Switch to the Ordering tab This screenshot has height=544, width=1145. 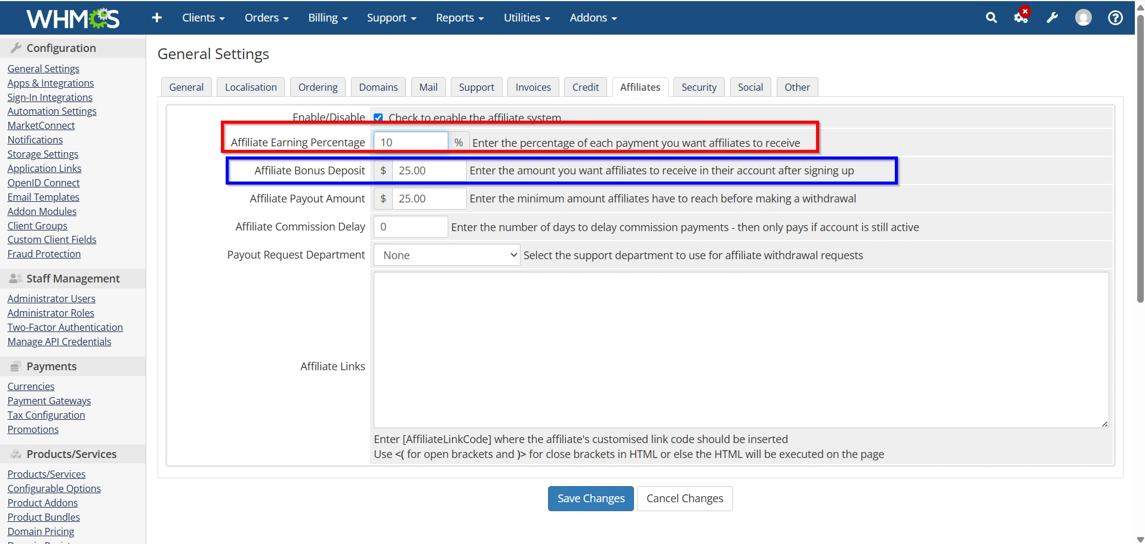[318, 87]
